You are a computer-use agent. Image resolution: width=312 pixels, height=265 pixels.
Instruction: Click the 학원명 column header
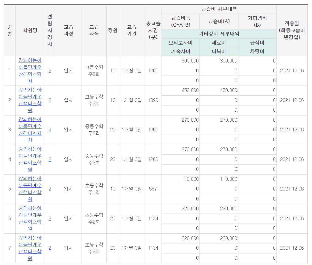[x=30, y=30]
